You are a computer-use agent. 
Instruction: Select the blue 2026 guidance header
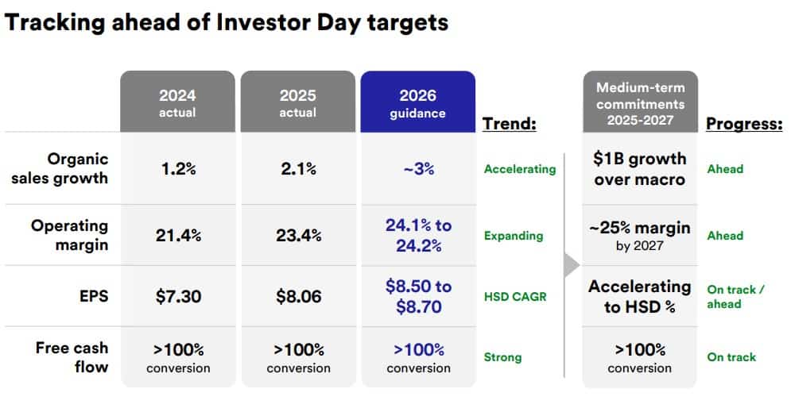click(418, 103)
